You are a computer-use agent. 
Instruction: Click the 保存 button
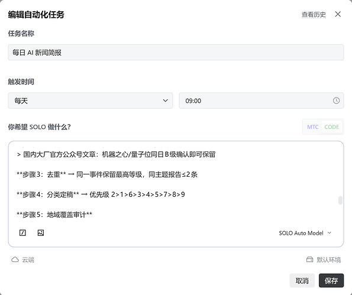(x=331, y=280)
